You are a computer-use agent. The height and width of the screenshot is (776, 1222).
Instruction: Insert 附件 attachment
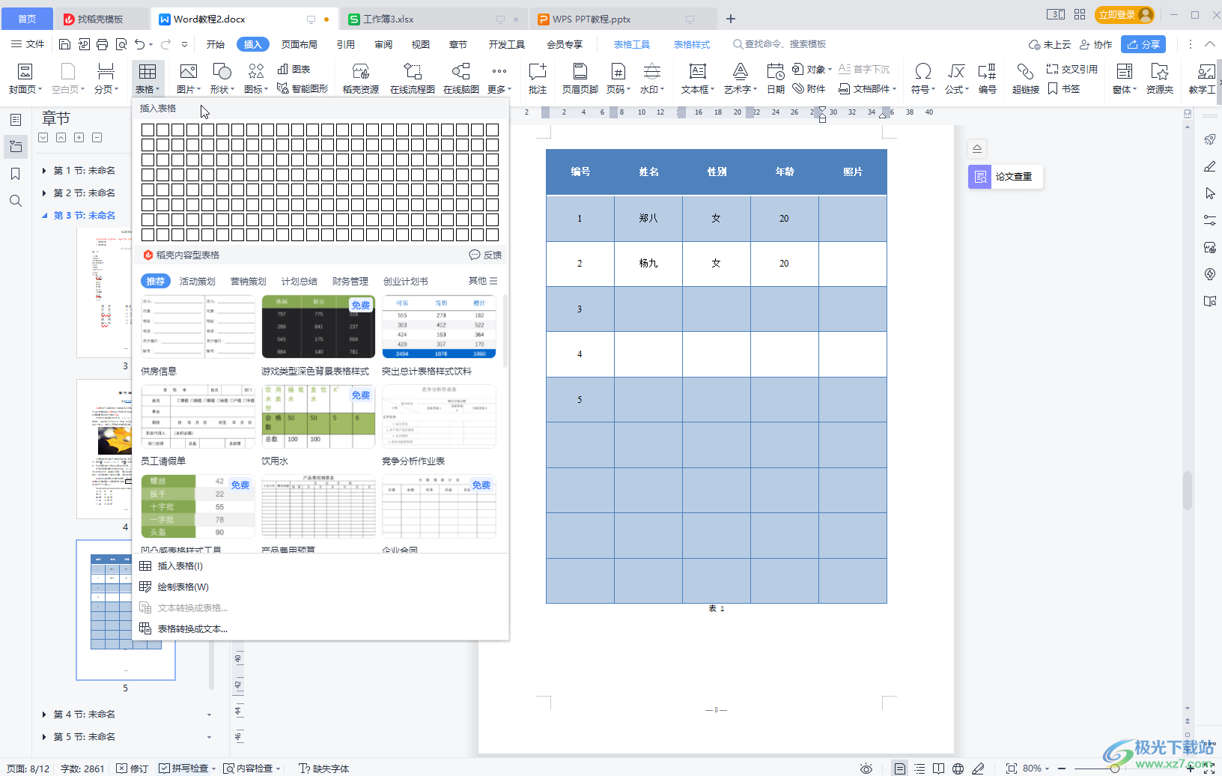point(809,88)
